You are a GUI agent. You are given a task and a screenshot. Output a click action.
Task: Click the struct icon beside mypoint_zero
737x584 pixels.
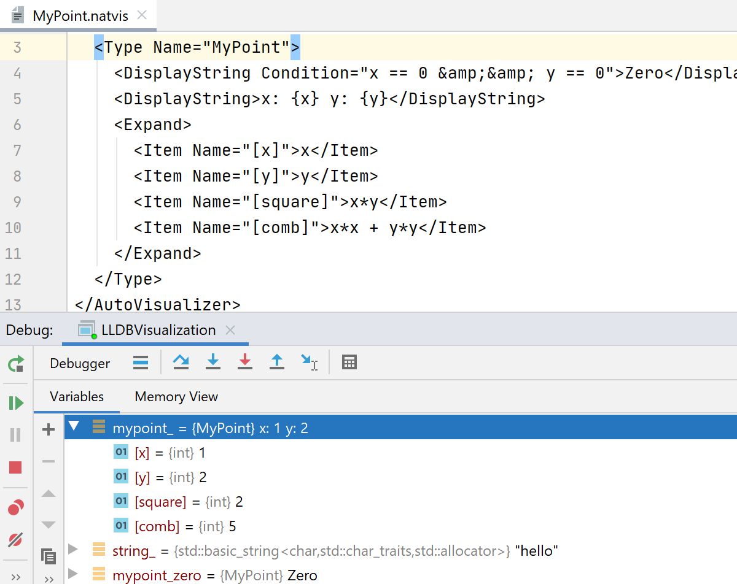[98, 574]
